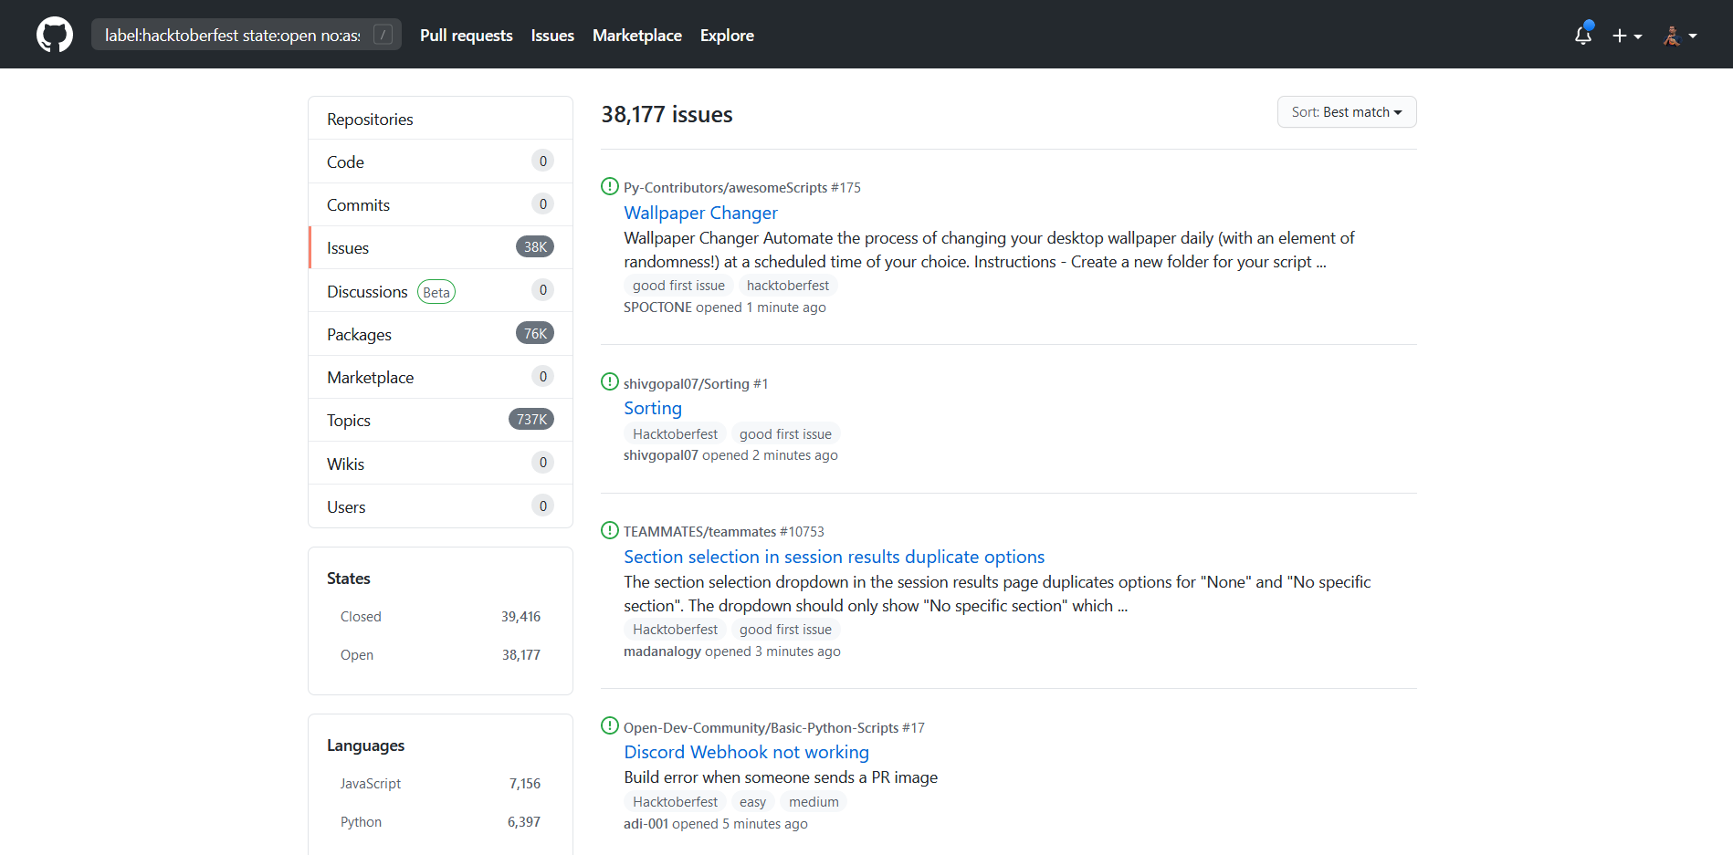Open user avatar profile menu
This screenshot has width=1733, height=855.
pyautogui.click(x=1680, y=36)
